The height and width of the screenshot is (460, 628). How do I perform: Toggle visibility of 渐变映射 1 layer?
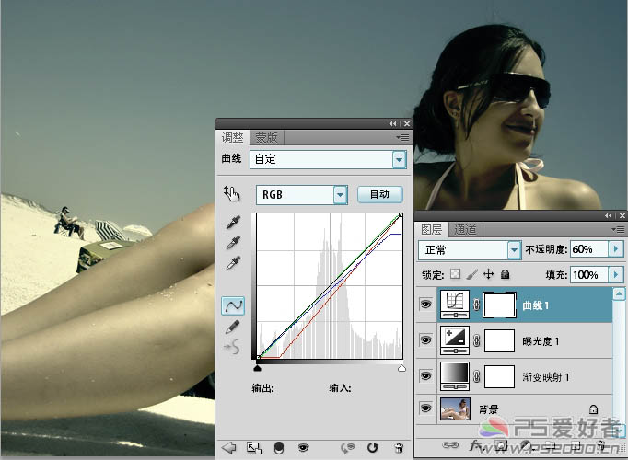[x=425, y=375]
